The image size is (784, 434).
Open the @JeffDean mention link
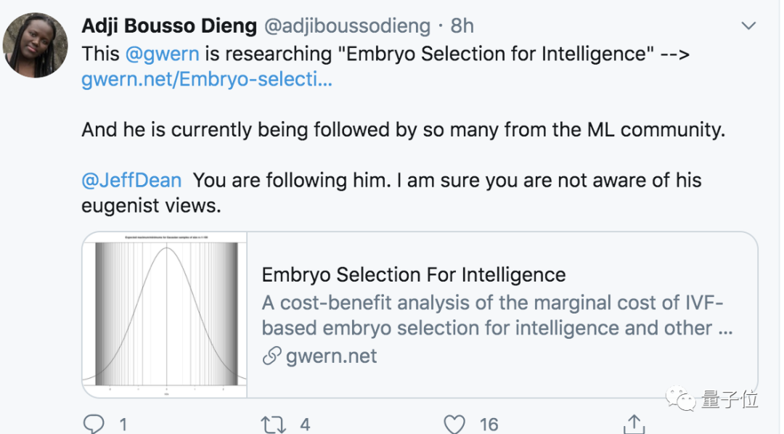tap(131, 179)
